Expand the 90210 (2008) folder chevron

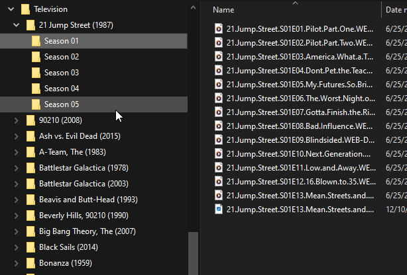16,120
